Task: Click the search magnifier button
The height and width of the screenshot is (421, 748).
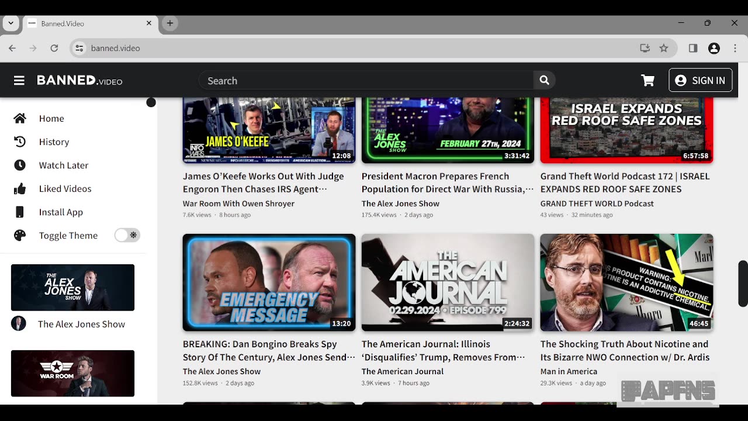Action: (544, 81)
